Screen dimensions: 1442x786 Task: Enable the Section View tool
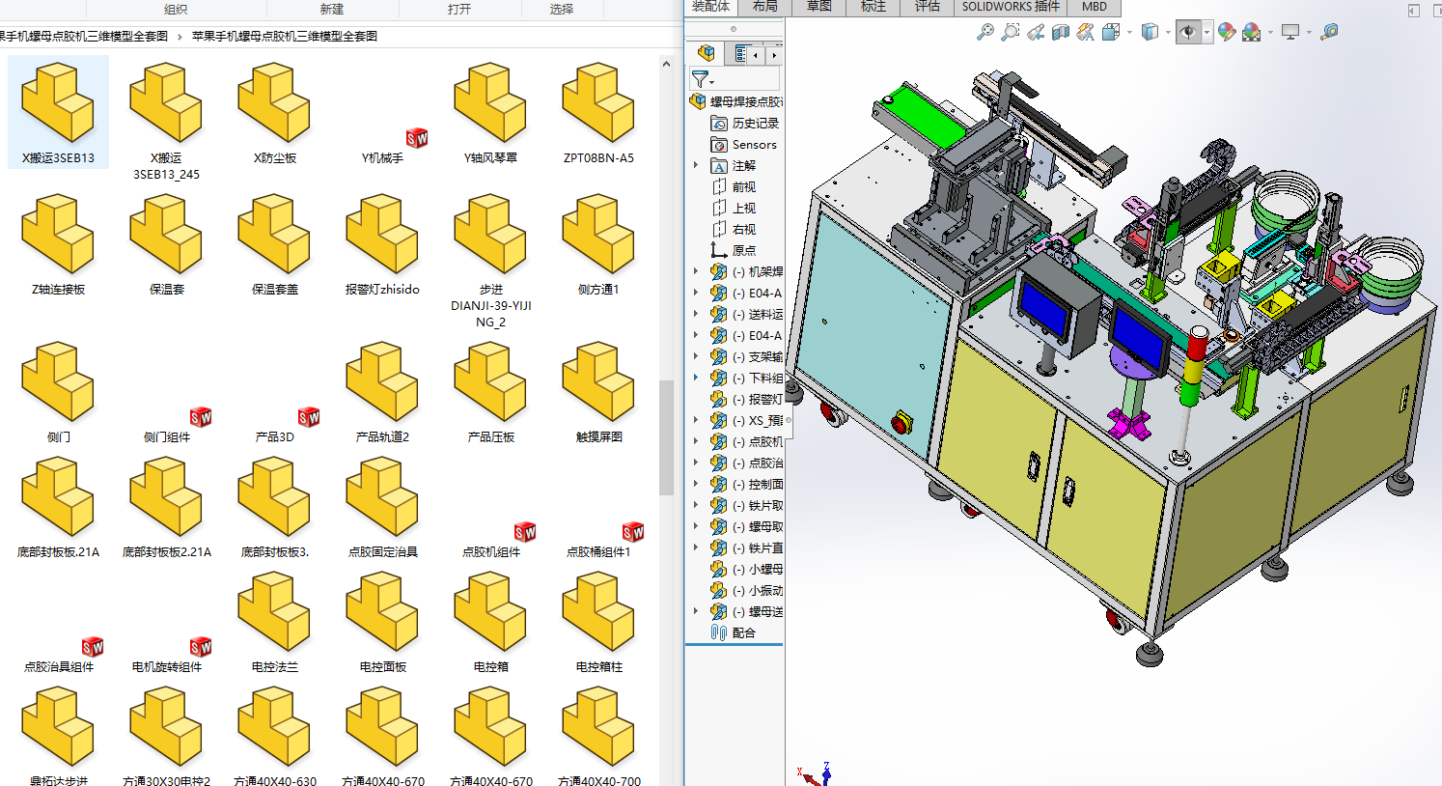pyautogui.click(x=1061, y=32)
